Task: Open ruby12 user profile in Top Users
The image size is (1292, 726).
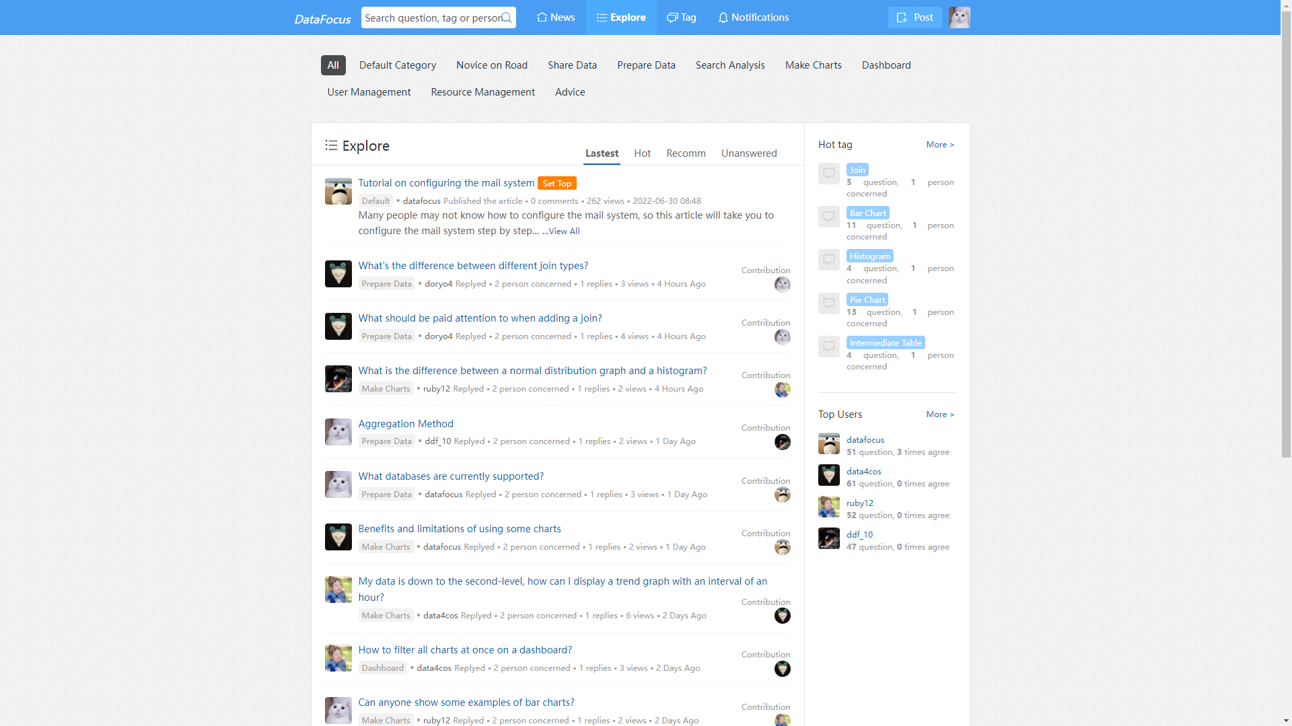Action: coord(860,503)
